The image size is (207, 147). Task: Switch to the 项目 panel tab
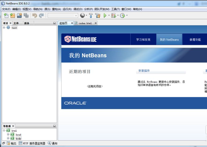pyautogui.click(x=6, y=23)
